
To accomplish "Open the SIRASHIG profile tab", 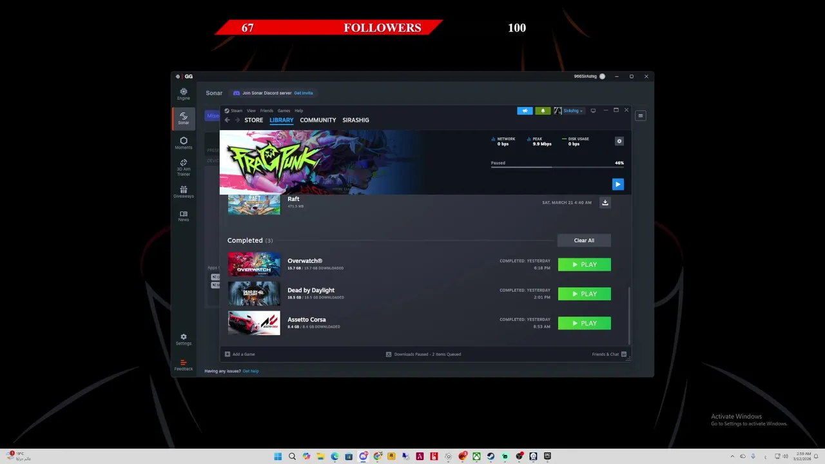I will [356, 120].
